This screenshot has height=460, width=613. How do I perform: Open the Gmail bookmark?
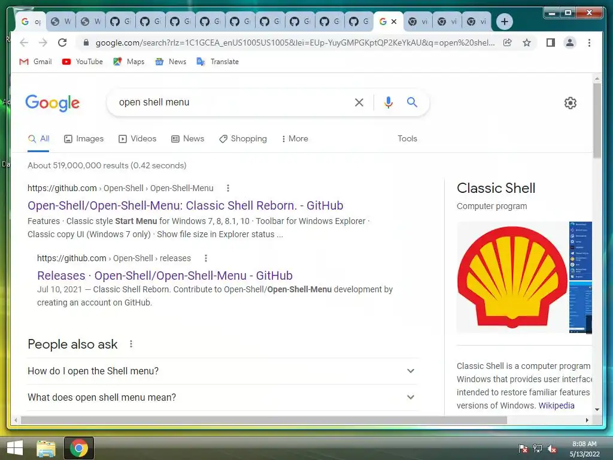(35, 62)
